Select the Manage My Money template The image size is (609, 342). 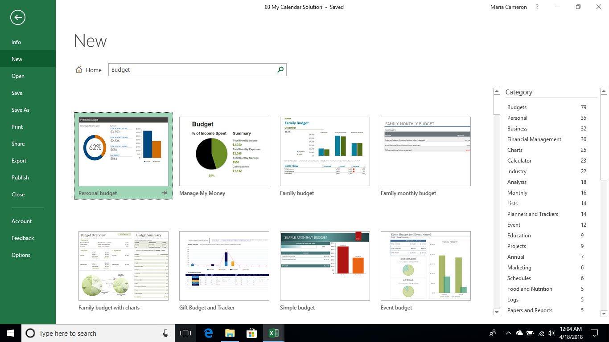[x=224, y=151]
